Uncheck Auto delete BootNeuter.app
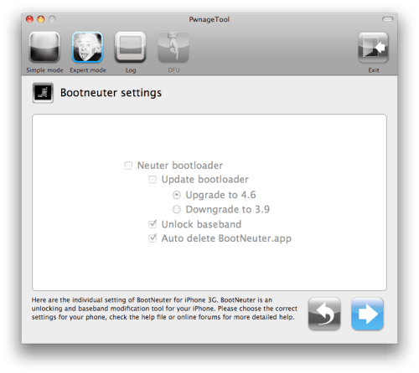 pos(153,238)
